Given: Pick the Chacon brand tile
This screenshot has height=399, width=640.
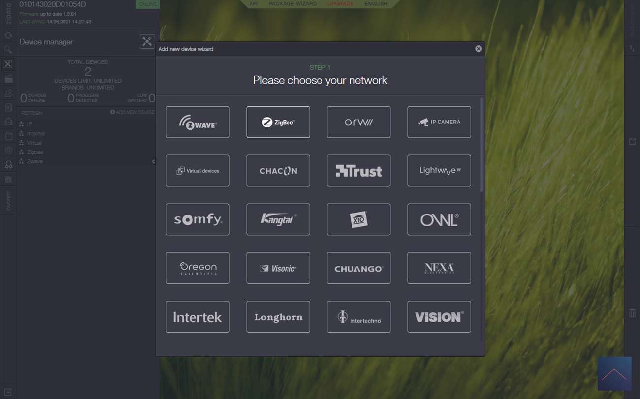Looking at the screenshot, I should pyautogui.click(x=278, y=171).
